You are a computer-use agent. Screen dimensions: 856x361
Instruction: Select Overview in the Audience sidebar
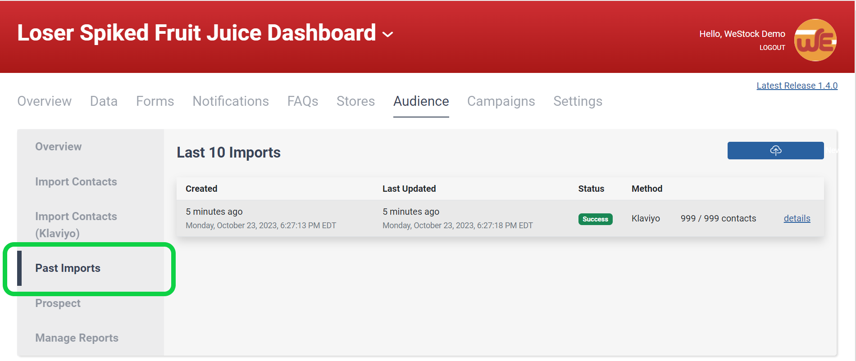click(59, 147)
